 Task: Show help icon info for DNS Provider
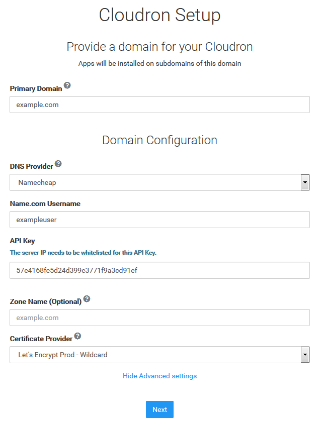(x=58, y=164)
